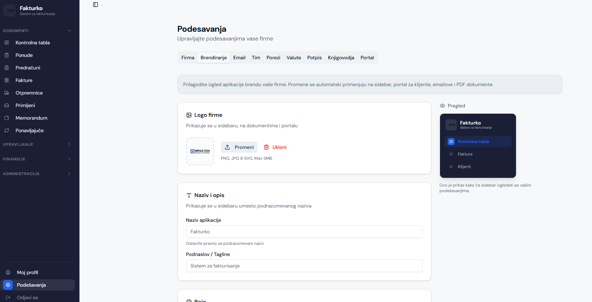Open Ponavljajuće recurring documents
The width and height of the screenshot is (592, 302).
(29, 130)
